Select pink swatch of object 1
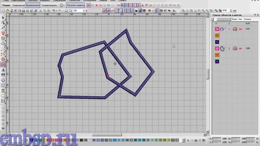 (217, 29)
